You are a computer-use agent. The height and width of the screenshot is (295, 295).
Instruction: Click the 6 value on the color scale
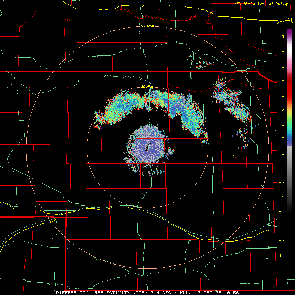[x=283, y=51]
